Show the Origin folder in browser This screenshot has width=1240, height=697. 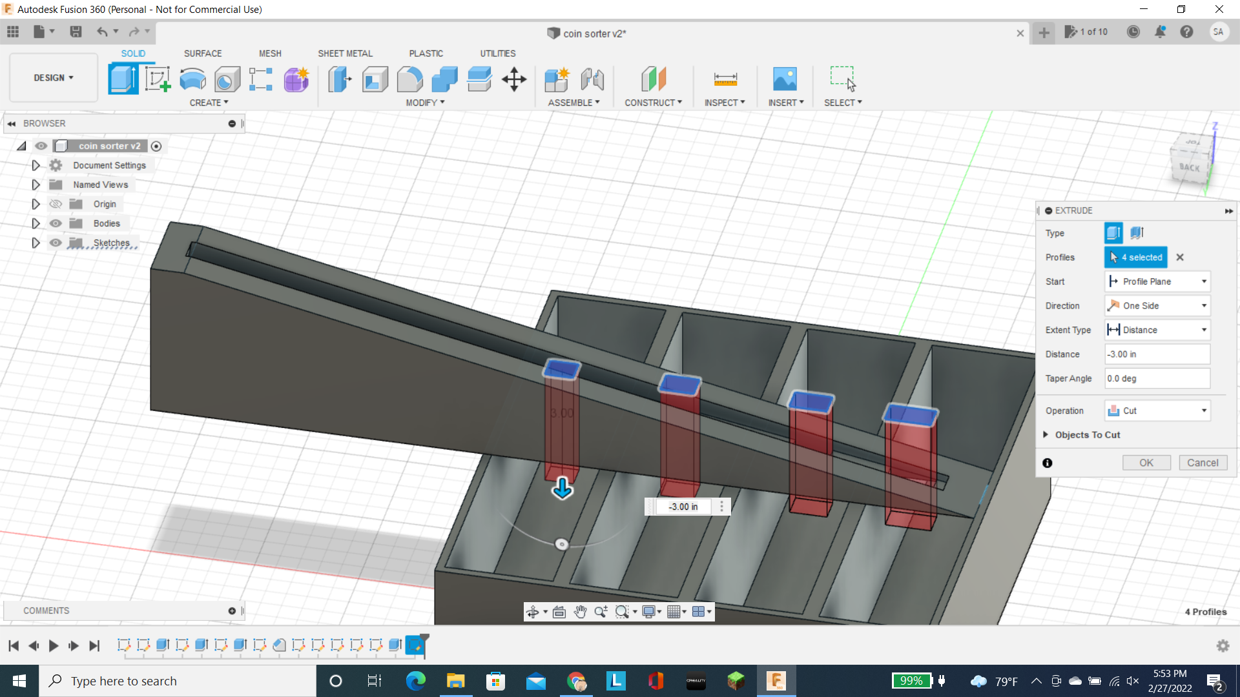(56, 203)
